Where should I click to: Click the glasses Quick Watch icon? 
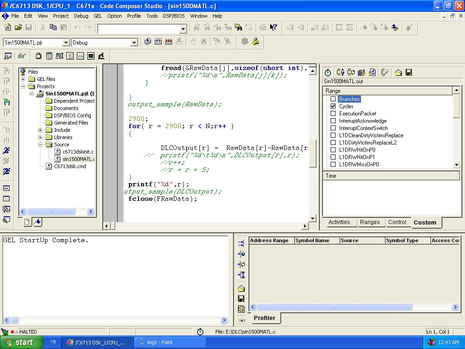coord(22,56)
